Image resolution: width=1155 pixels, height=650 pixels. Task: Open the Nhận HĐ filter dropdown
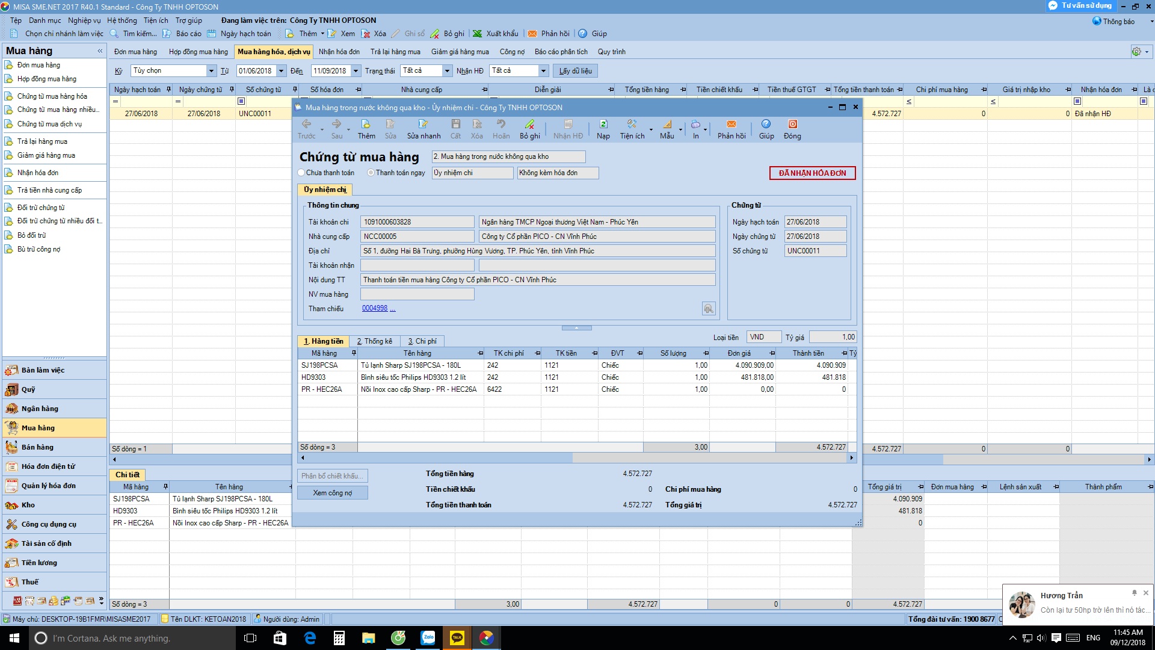pyautogui.click(x=543, y=71)
